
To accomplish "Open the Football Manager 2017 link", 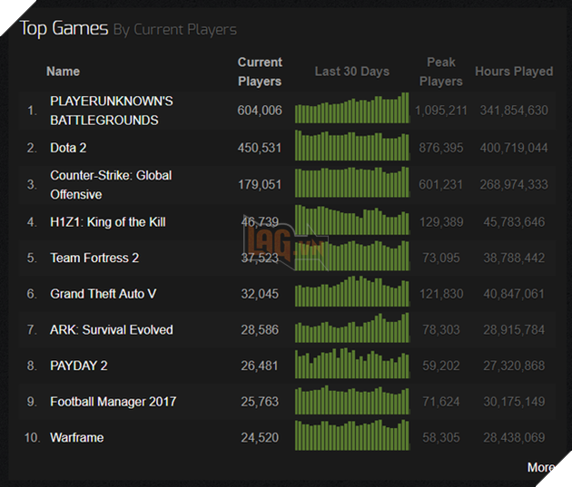I will click(113, 402).
